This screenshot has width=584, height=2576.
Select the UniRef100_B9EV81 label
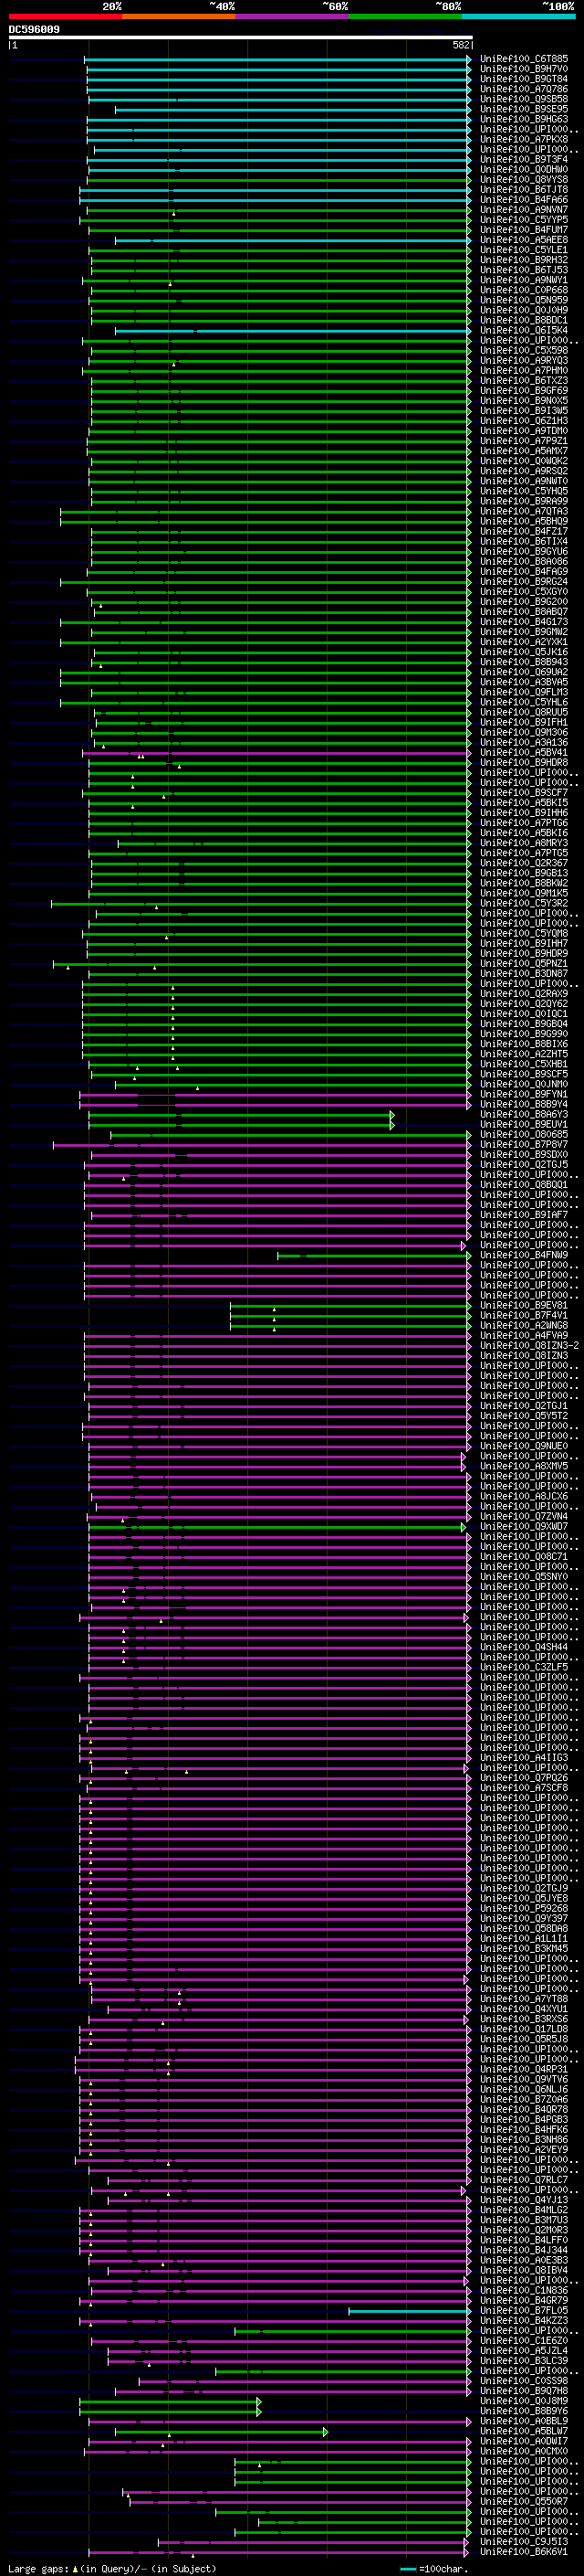pyautogui.click(x=524, y=1306)
